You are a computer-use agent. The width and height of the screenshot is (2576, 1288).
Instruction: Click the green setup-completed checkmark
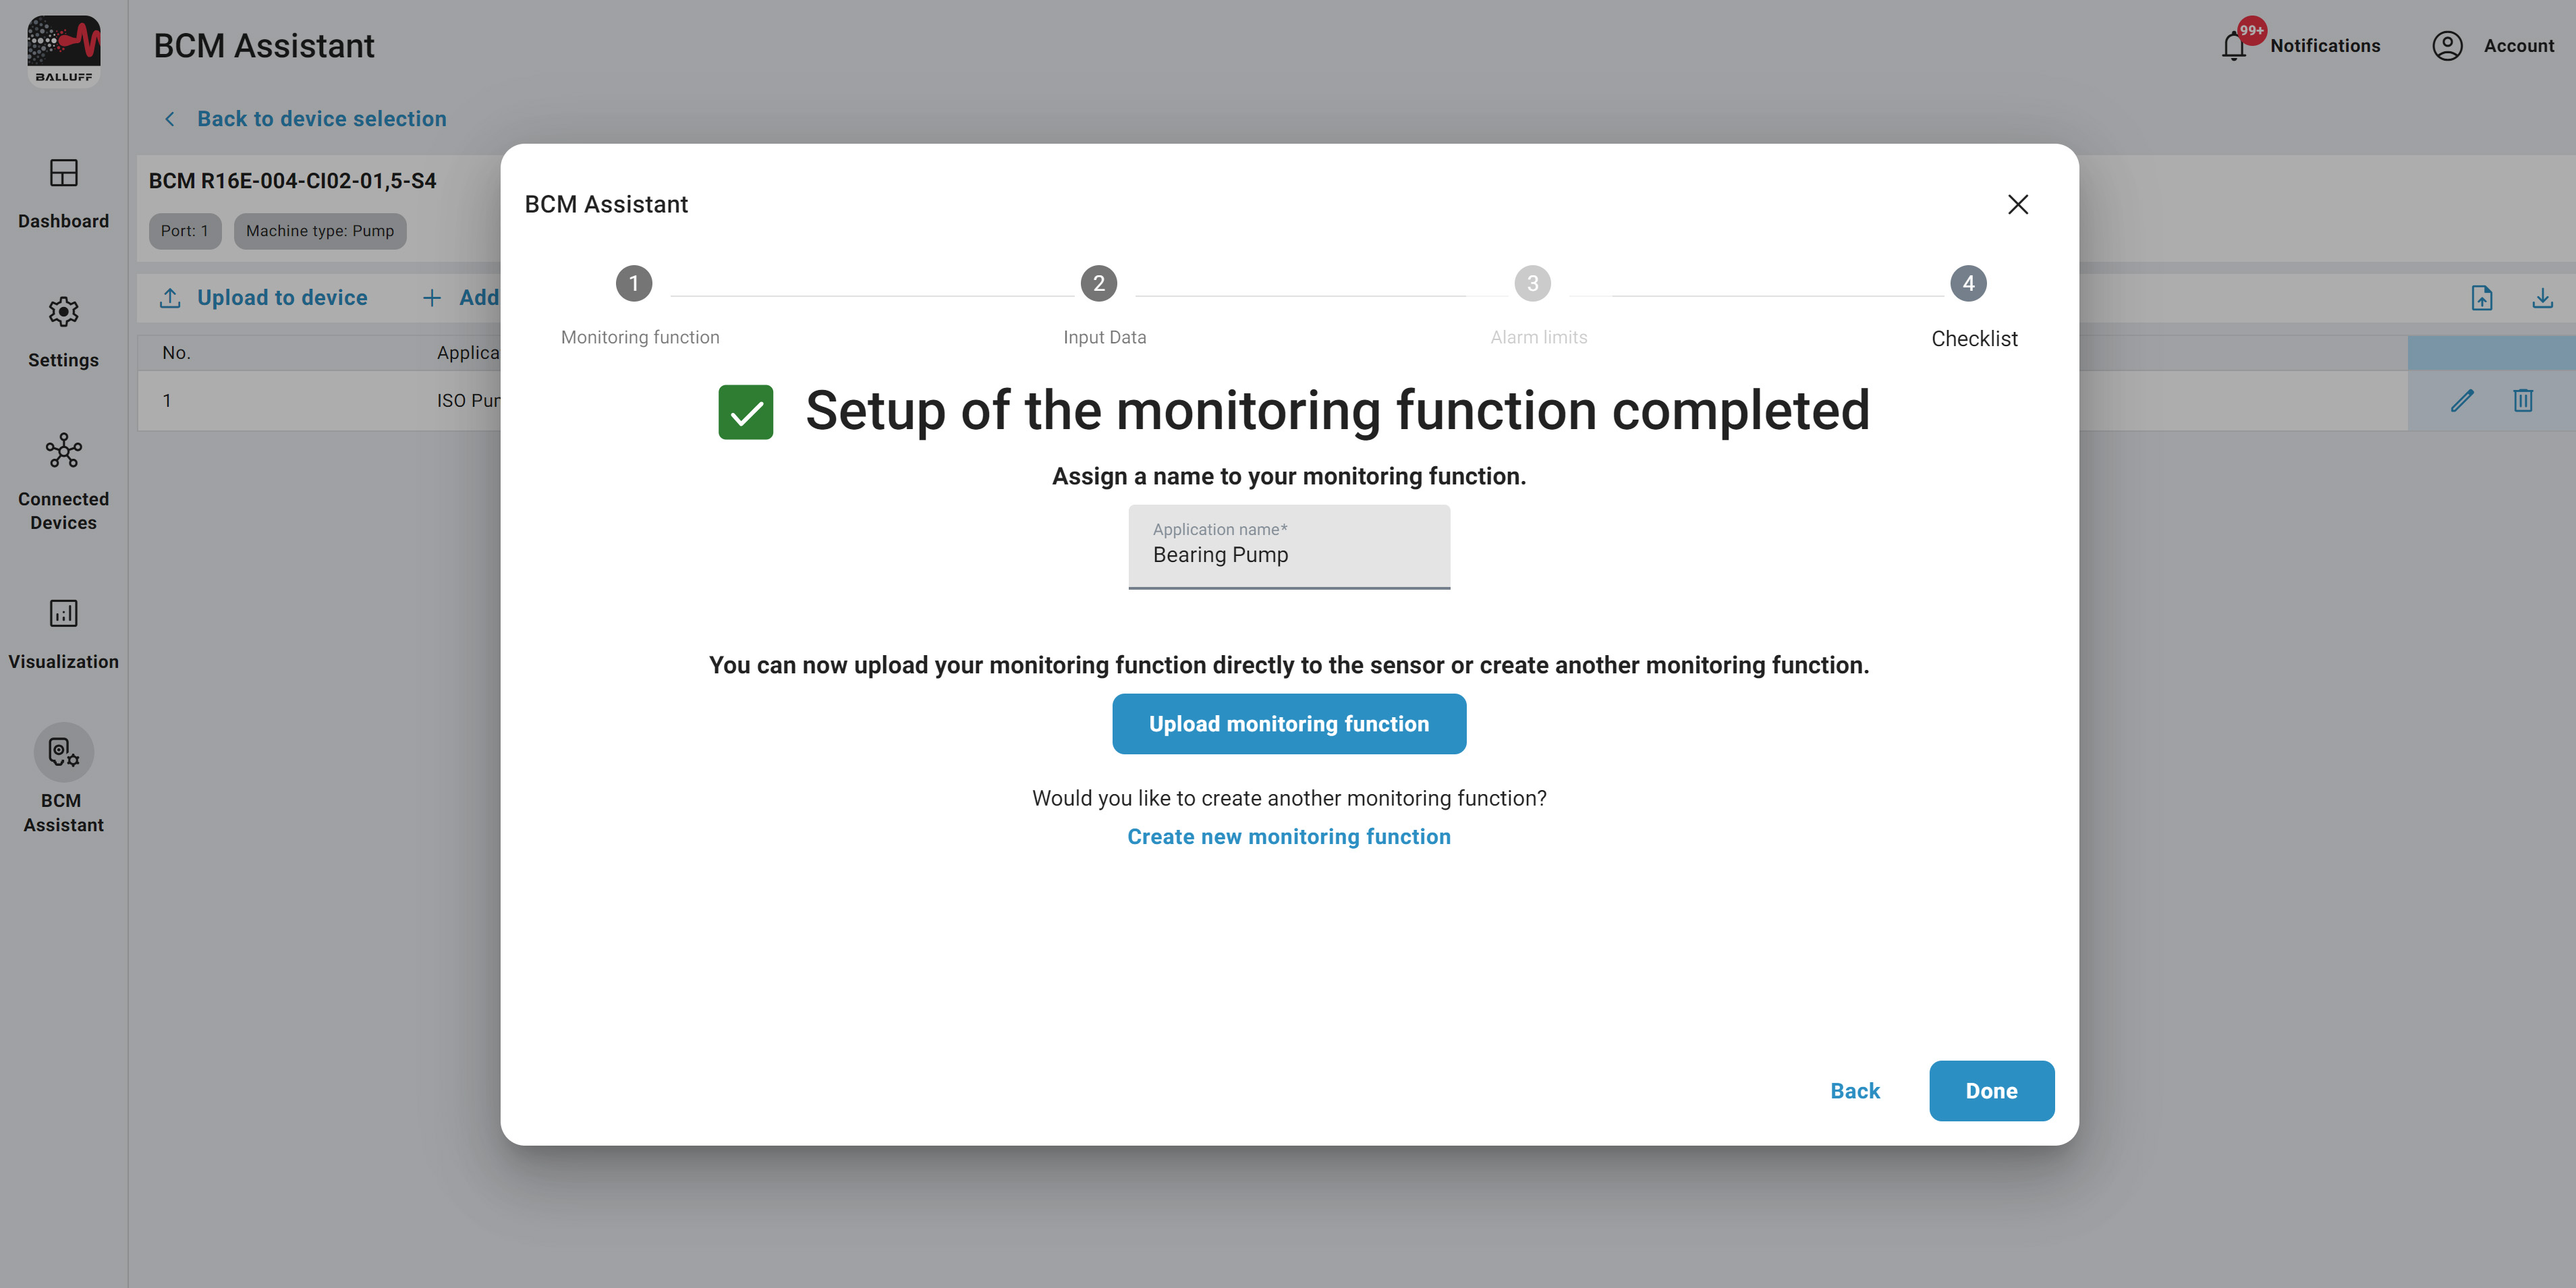tap(745, 412)
